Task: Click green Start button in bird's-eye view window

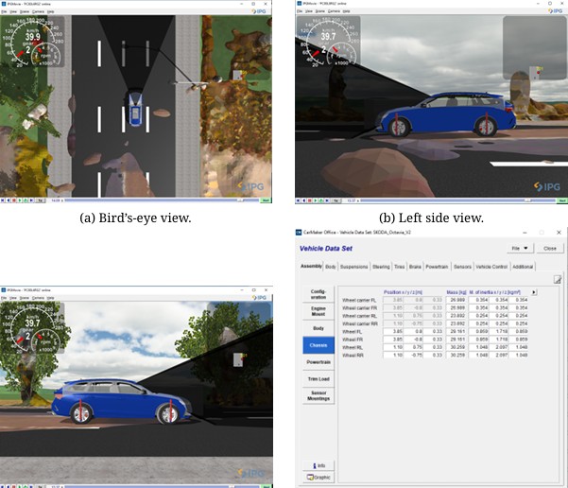Action: coord(267,200)
